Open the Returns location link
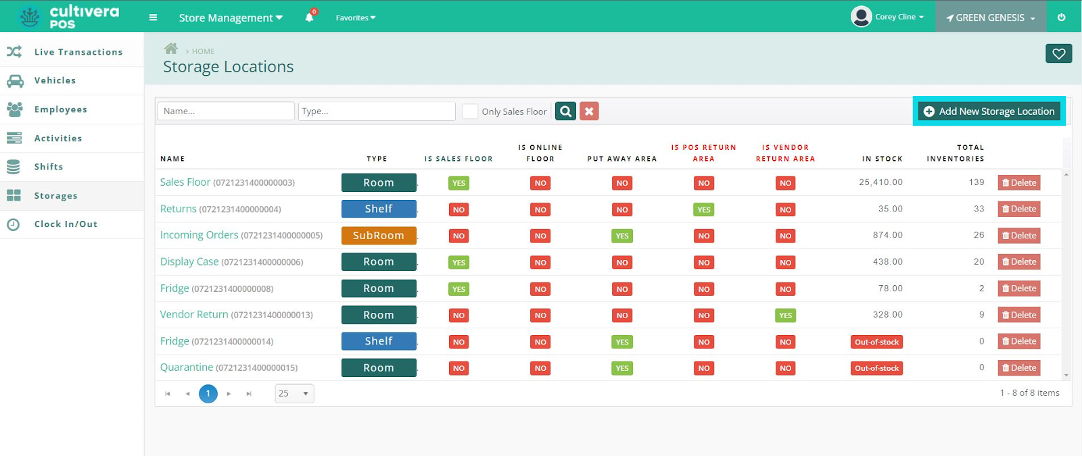1082x456 pixels. pos(178,209)
